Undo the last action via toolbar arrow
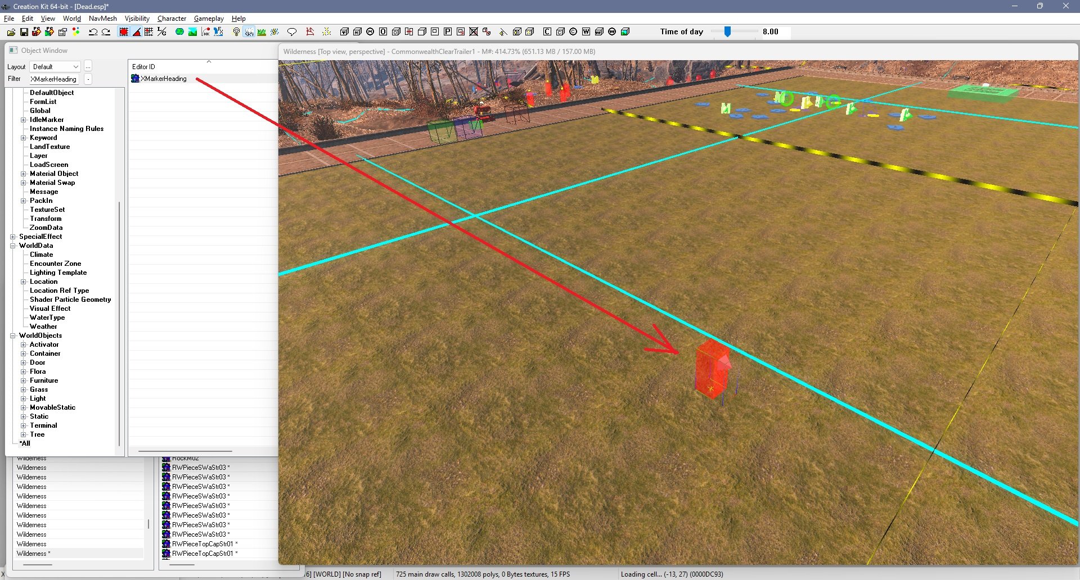This screenshot has width=1080, height=580. 93,32
